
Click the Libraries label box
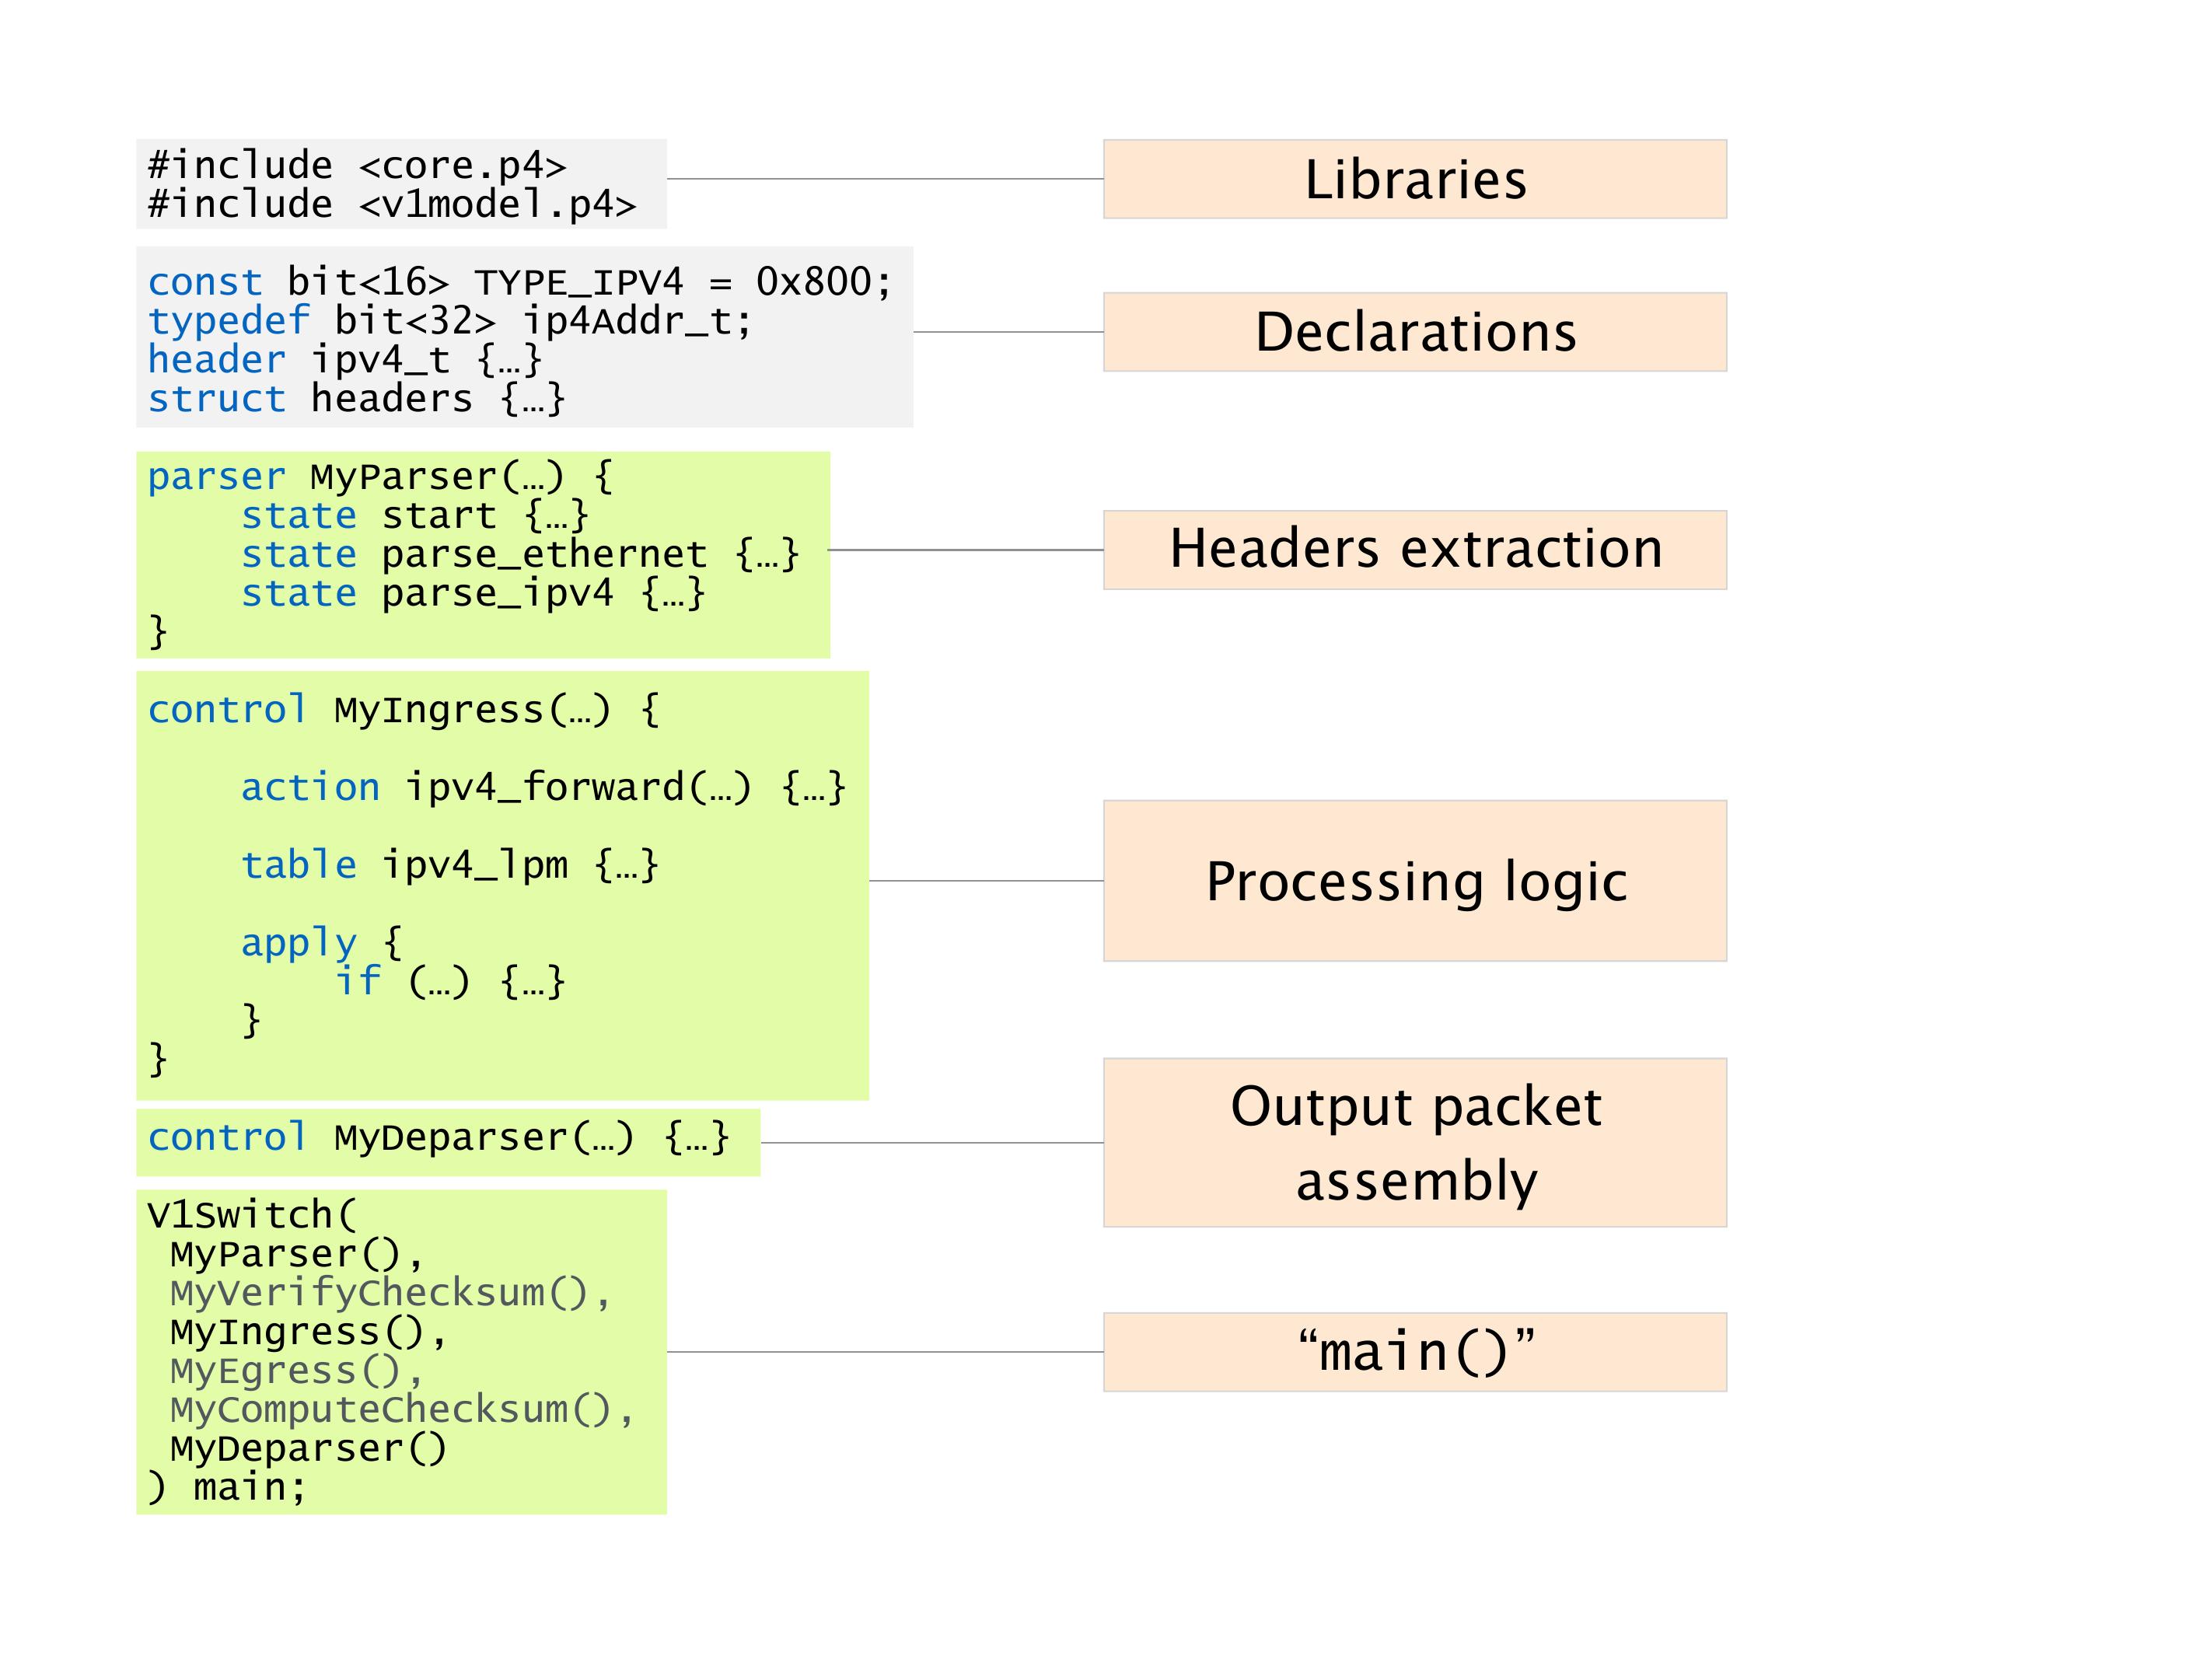[1415, 179]
